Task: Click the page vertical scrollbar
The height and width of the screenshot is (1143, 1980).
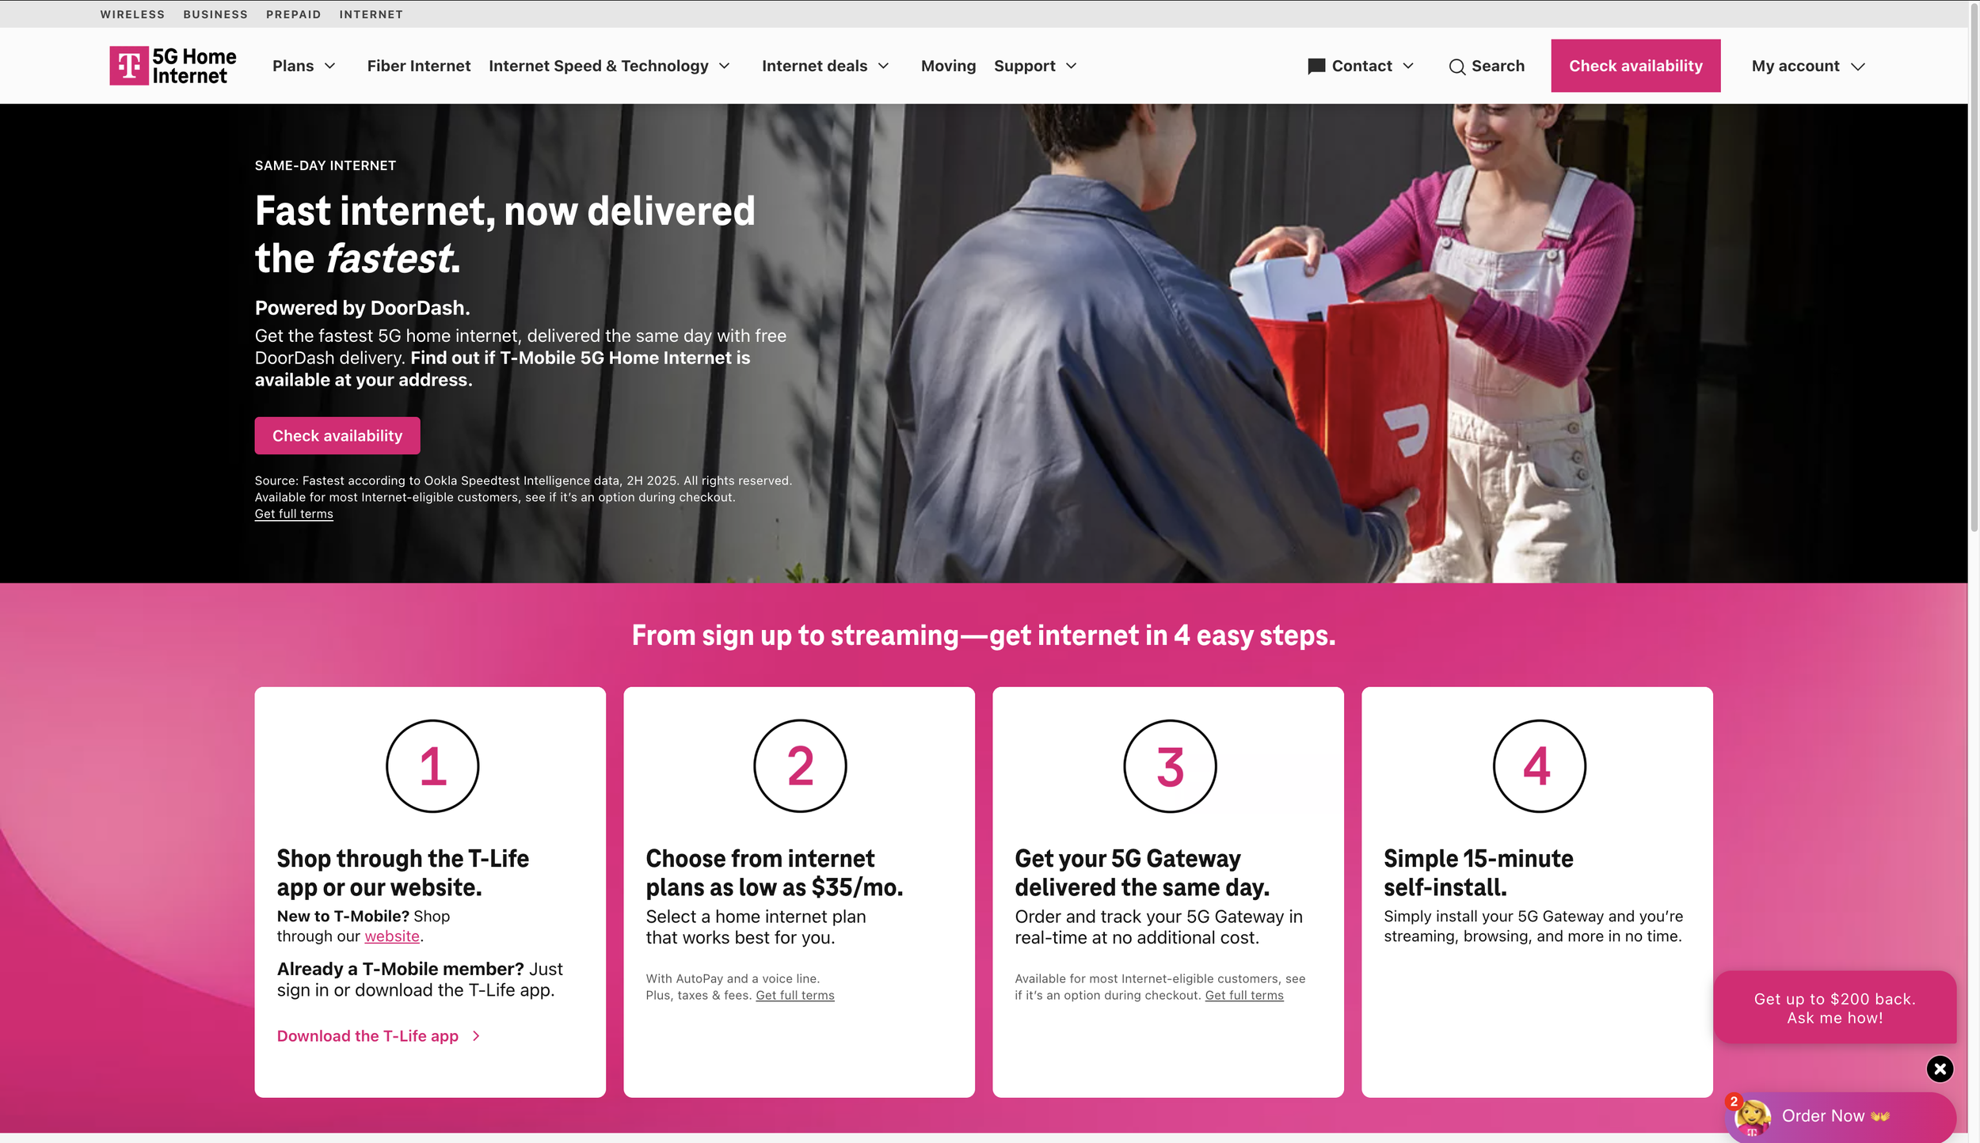Action: coord(1974,269)
